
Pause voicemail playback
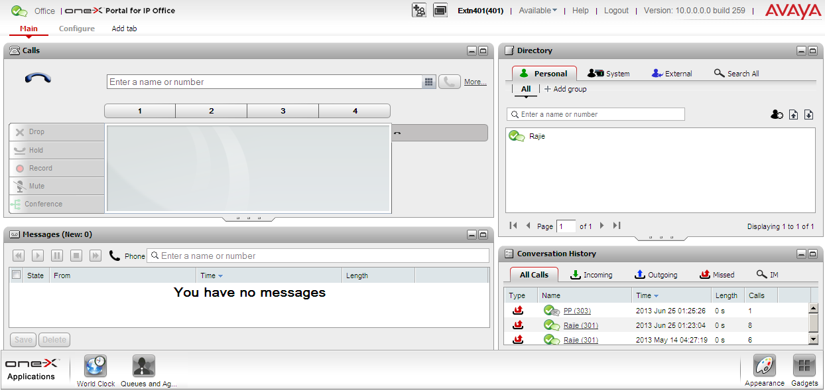click(x=57, y=256)
